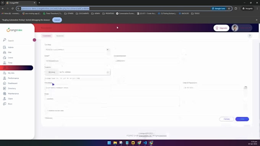The image size is (260, 146).
Task: Click the Notes text area
Action: [x=112, y=101]
